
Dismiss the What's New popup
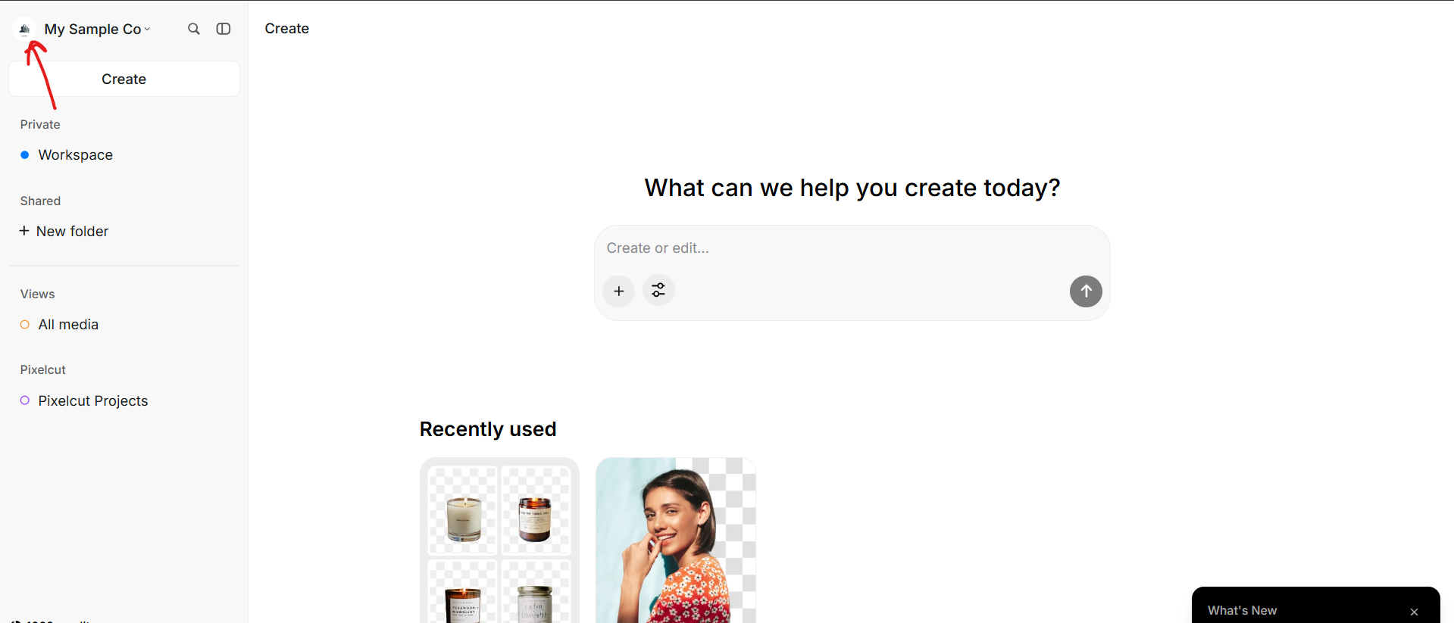[1414, 612]
